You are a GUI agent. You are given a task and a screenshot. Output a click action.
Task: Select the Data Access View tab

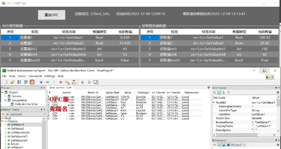click(x=60, y=88)
